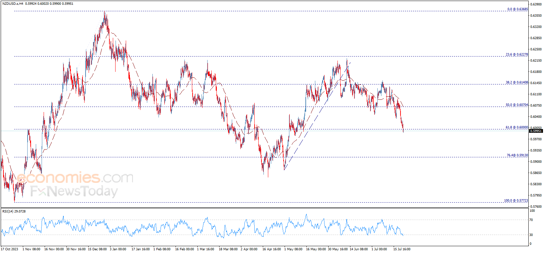Click the 2 Apr 00:00 date label
544x253 pixels.
tap(249, 249)
